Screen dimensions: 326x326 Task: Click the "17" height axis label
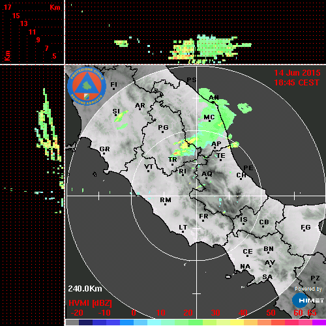tap(7, 7)
